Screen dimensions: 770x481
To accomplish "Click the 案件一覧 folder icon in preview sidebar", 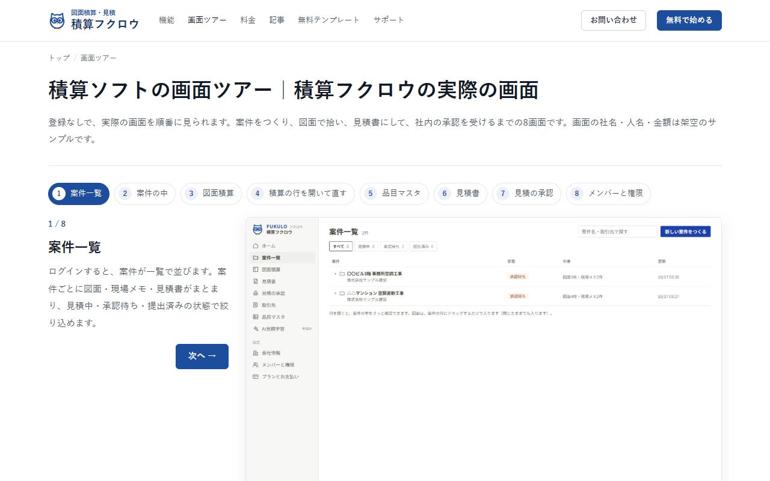I will (x=256, y=257).
